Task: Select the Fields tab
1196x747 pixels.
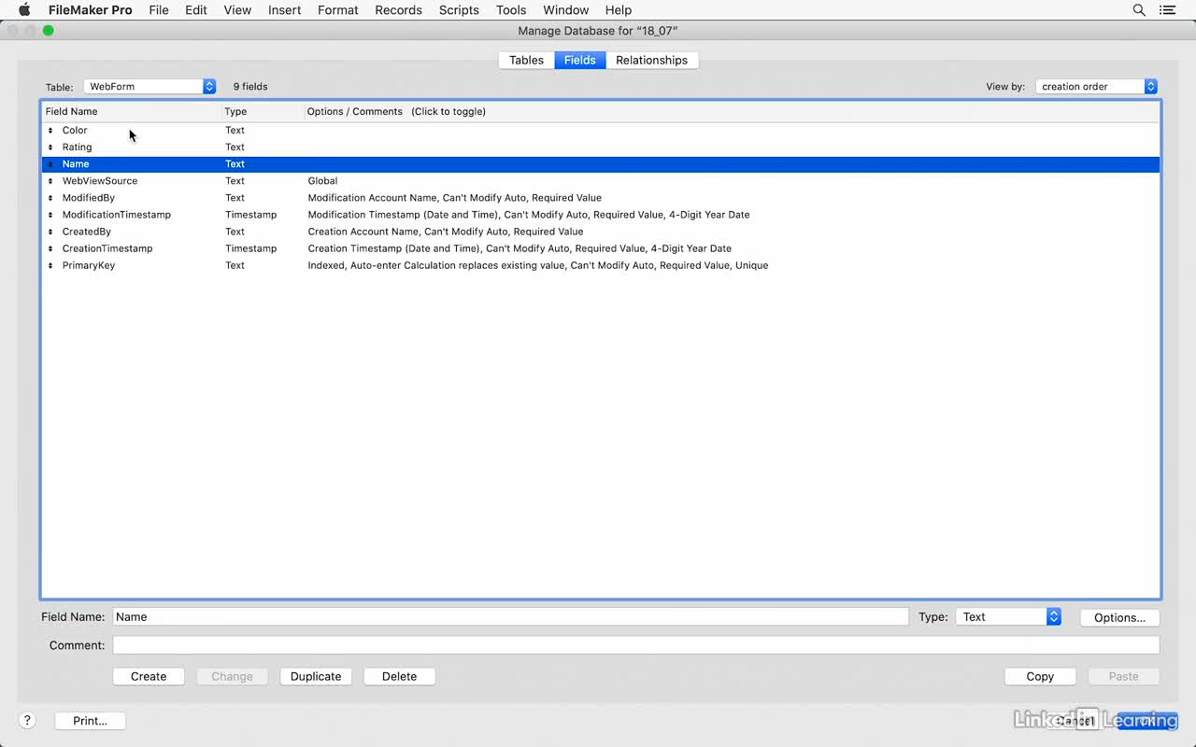Action: point(580,60)
